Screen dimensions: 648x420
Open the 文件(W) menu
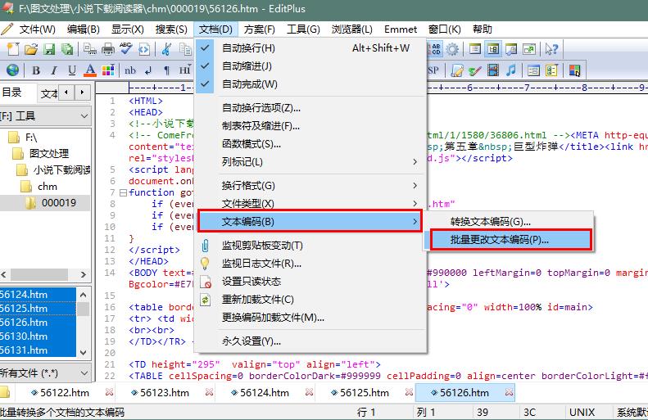[x=37, y=29]
